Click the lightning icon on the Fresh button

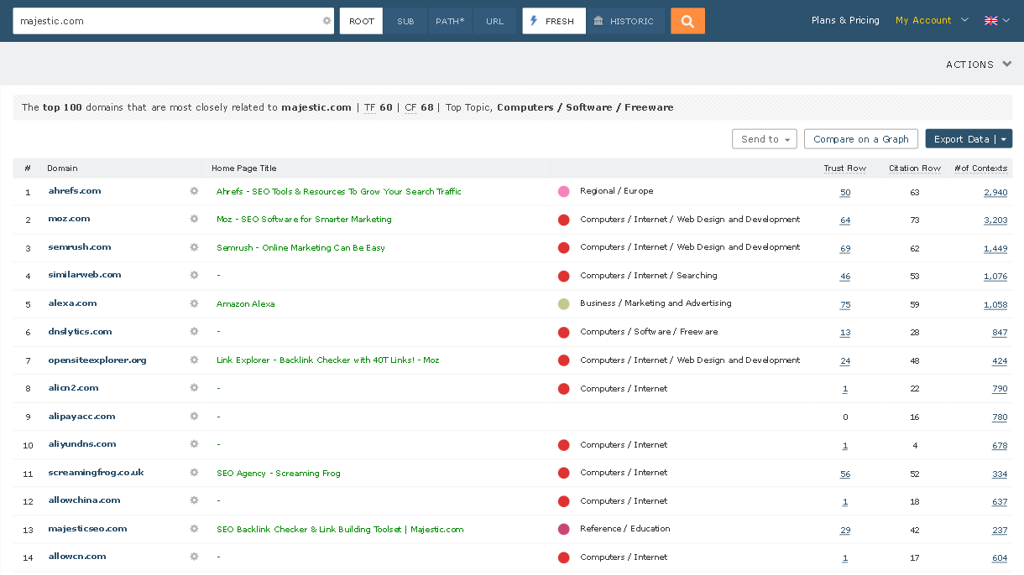pyautogui.click(x=534, y=19)
